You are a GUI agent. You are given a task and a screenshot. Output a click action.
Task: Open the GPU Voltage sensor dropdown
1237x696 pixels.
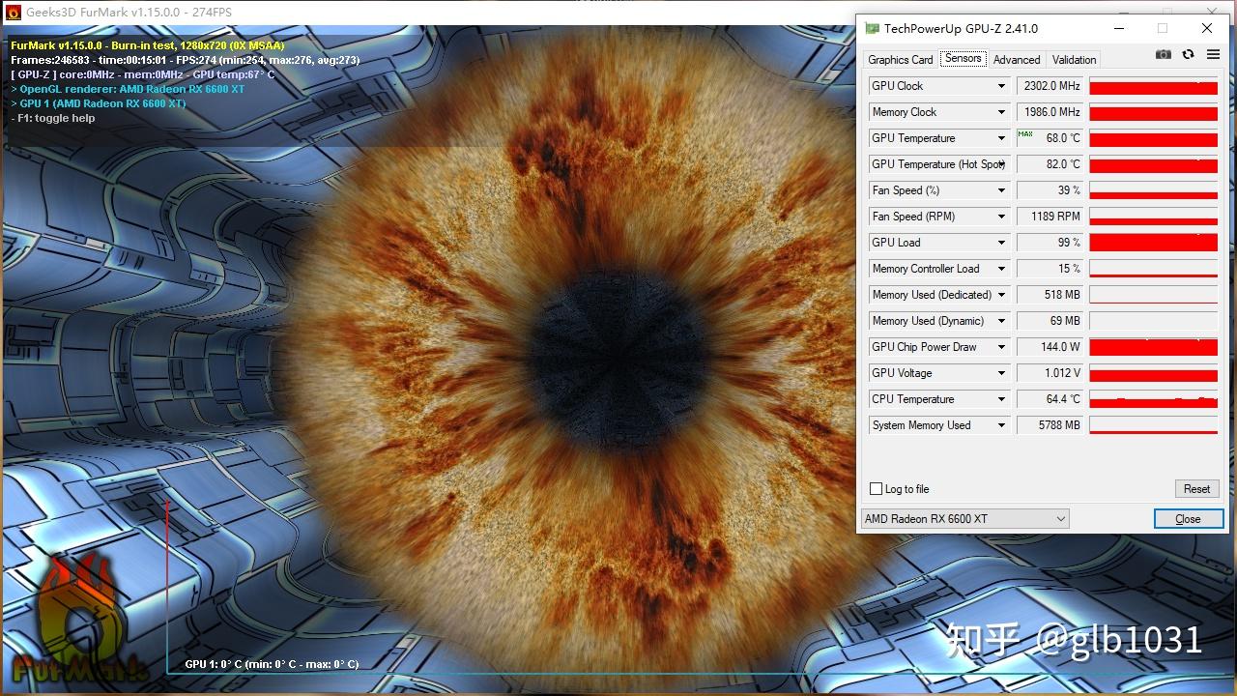1001,373
